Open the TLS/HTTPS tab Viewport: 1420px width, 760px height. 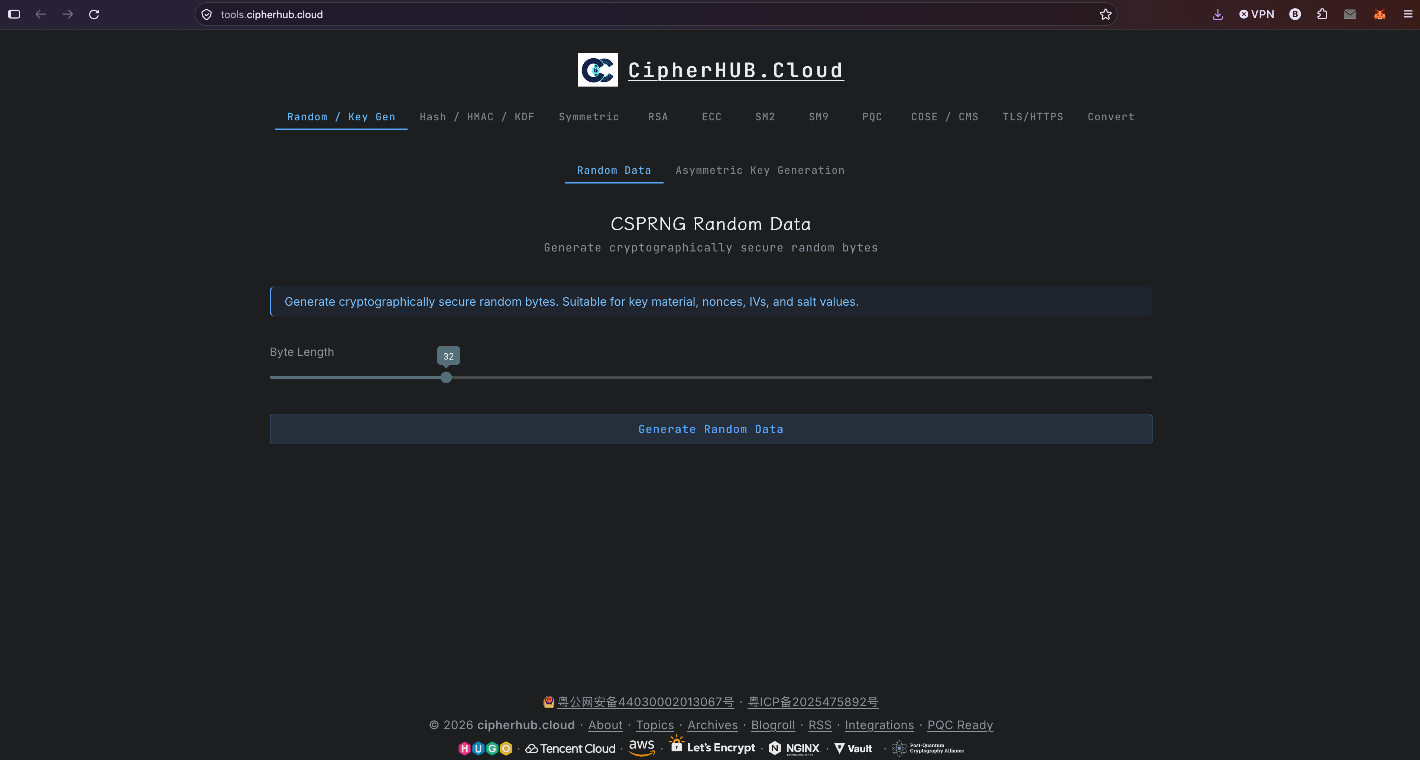point(1033,117)
